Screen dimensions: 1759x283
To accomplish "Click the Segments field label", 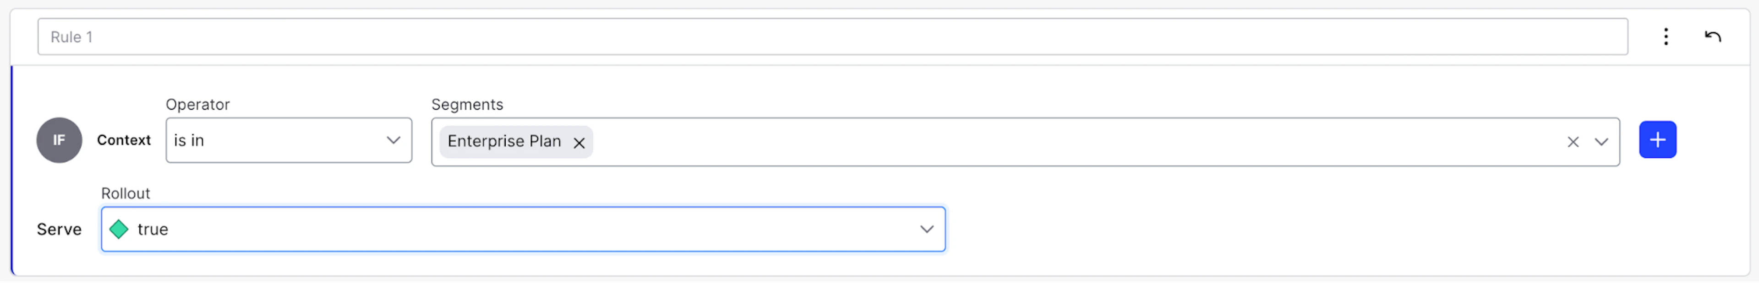I will click(467, 104).
